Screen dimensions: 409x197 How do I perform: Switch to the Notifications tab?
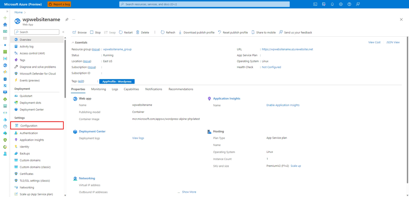[x=154, y=89]
